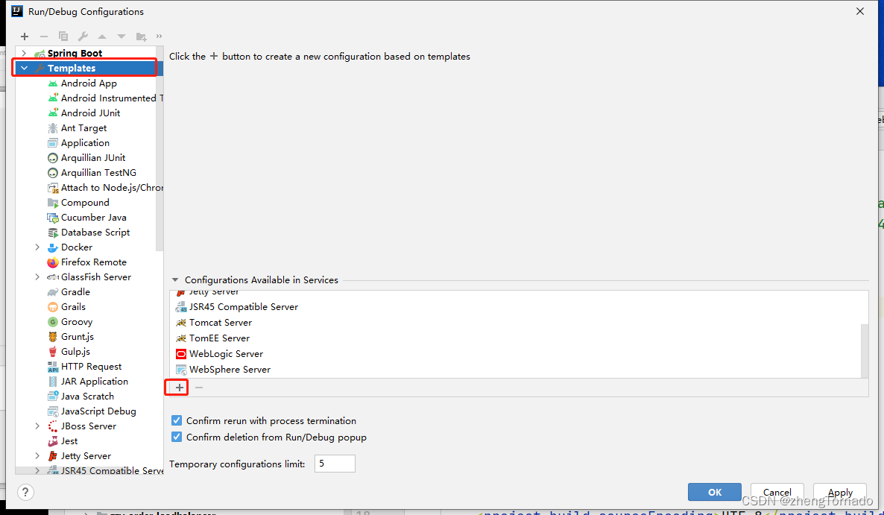The width and height of the screenshot is (884, 515).
Task: Click plus icon under Configurations Available in Services
Action: (x=179, y=388)
